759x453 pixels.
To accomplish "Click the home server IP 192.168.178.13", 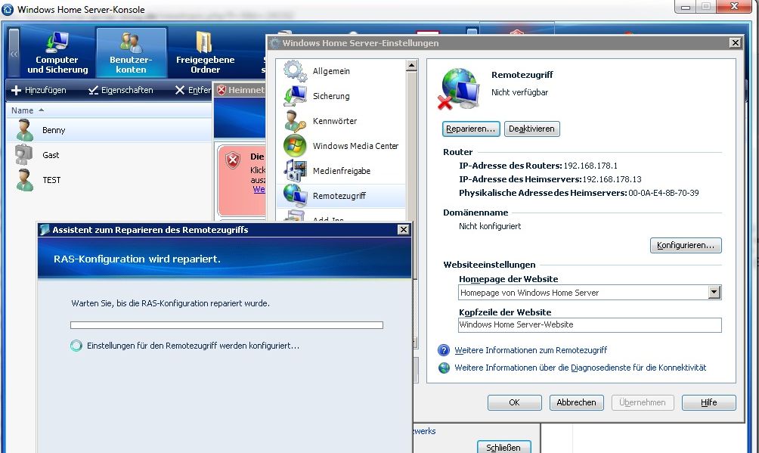I will click(x=612, y=179).
